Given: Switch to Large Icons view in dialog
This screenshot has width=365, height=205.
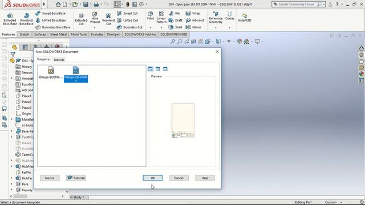Looking at the screenshot, I should 151,69.
